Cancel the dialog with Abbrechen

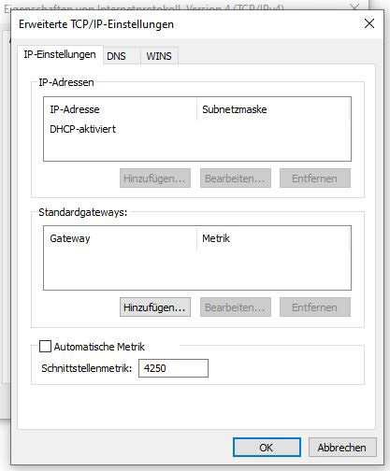click(342, 448)
